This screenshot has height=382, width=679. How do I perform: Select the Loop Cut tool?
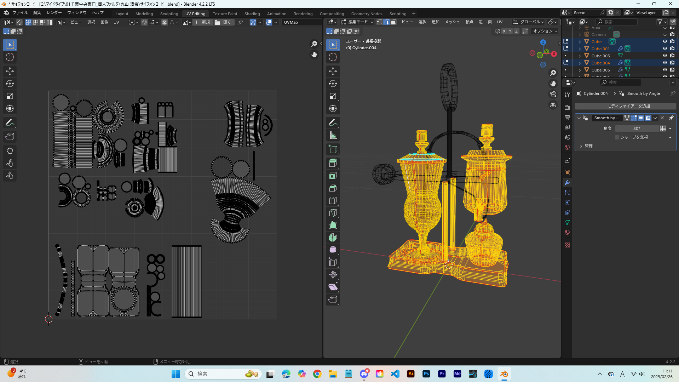pyautogui.click(x=333, y=200)
